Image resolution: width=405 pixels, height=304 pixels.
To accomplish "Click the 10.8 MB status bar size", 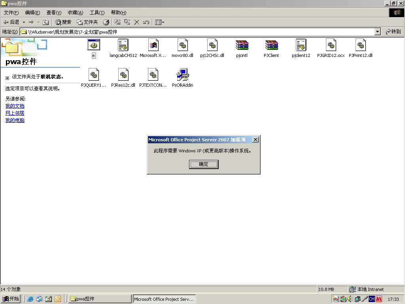I will pyautogui.click(x=326, y=289).
